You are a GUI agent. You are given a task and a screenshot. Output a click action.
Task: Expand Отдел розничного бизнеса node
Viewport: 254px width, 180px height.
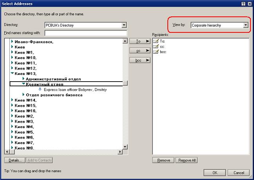click(24, 95)
